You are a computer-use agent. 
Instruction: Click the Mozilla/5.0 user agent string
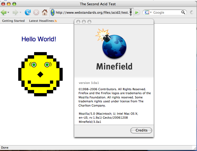(x=108, y=118)
